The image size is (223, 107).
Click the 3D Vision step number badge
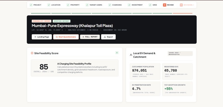(x=181, y=5)
